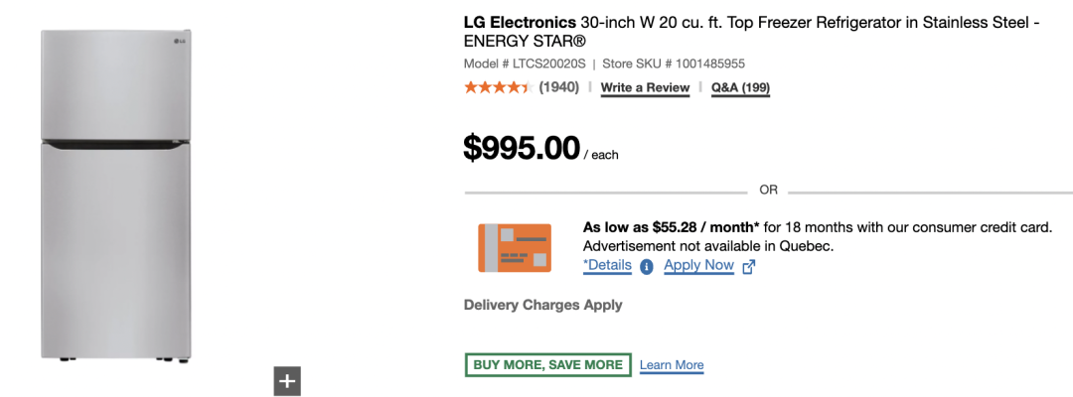This screenshot has height=397, width=1073.
Task: Click the $995.00 price
Action: [x=522, y=148]
